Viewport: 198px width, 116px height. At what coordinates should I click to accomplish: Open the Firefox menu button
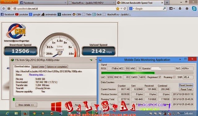coord(9,2)
